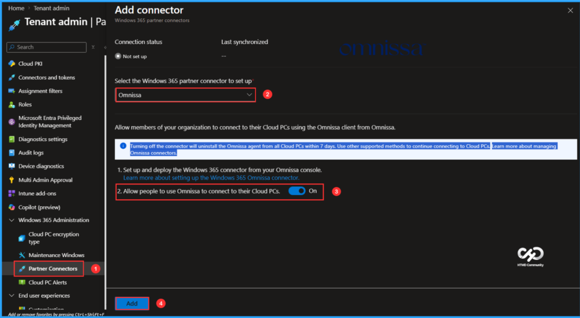Click the Connection status label

[138, 42]
